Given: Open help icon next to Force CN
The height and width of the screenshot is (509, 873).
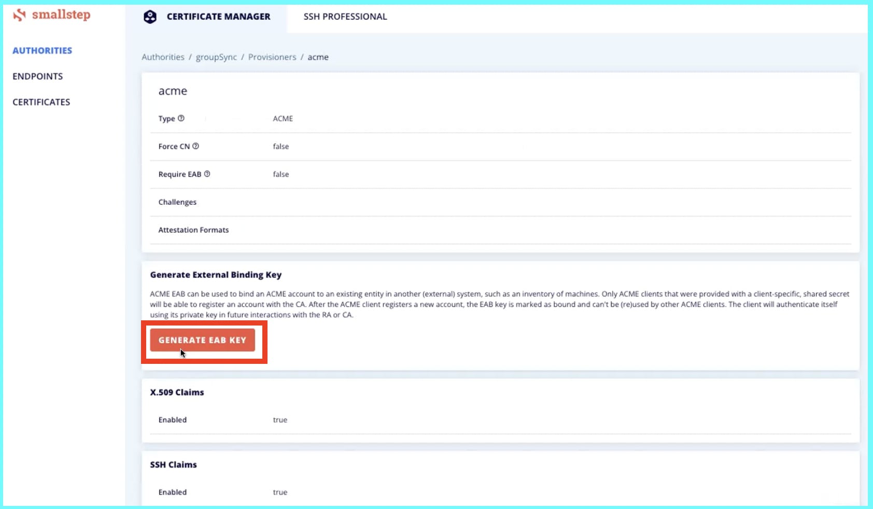Looking at the screenshot, I should click(x=195, y=146).
